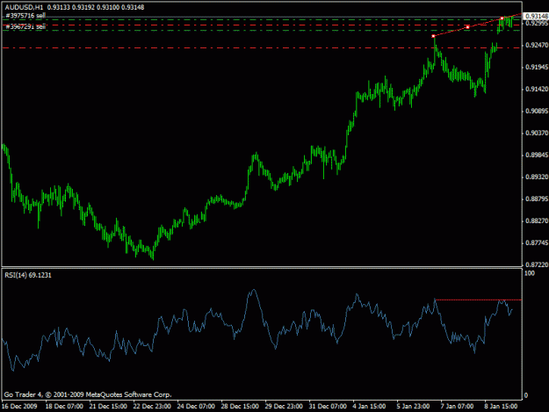Click the 0.89845 price axis label
Screen dimensions: 549x412
click(x=537, y=155)
